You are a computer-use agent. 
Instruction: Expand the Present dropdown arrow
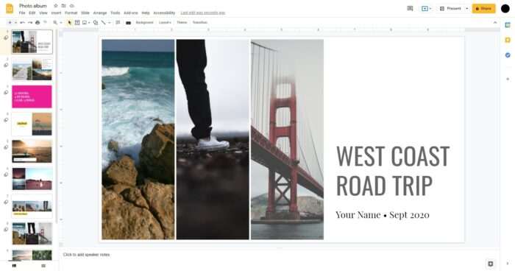(x=466, y=9)
